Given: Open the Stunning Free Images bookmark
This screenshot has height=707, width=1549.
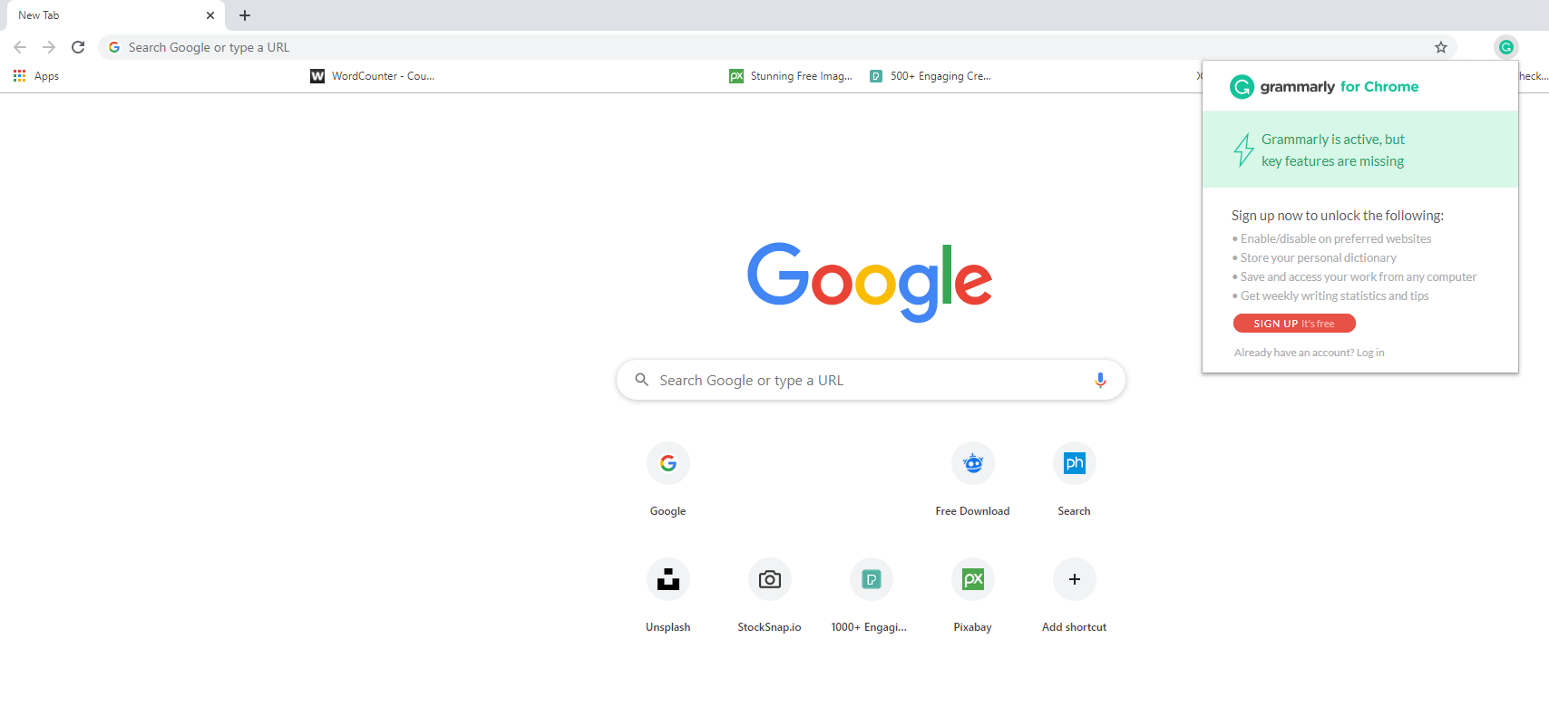Looking at the screenshot, I should (792, 76).
